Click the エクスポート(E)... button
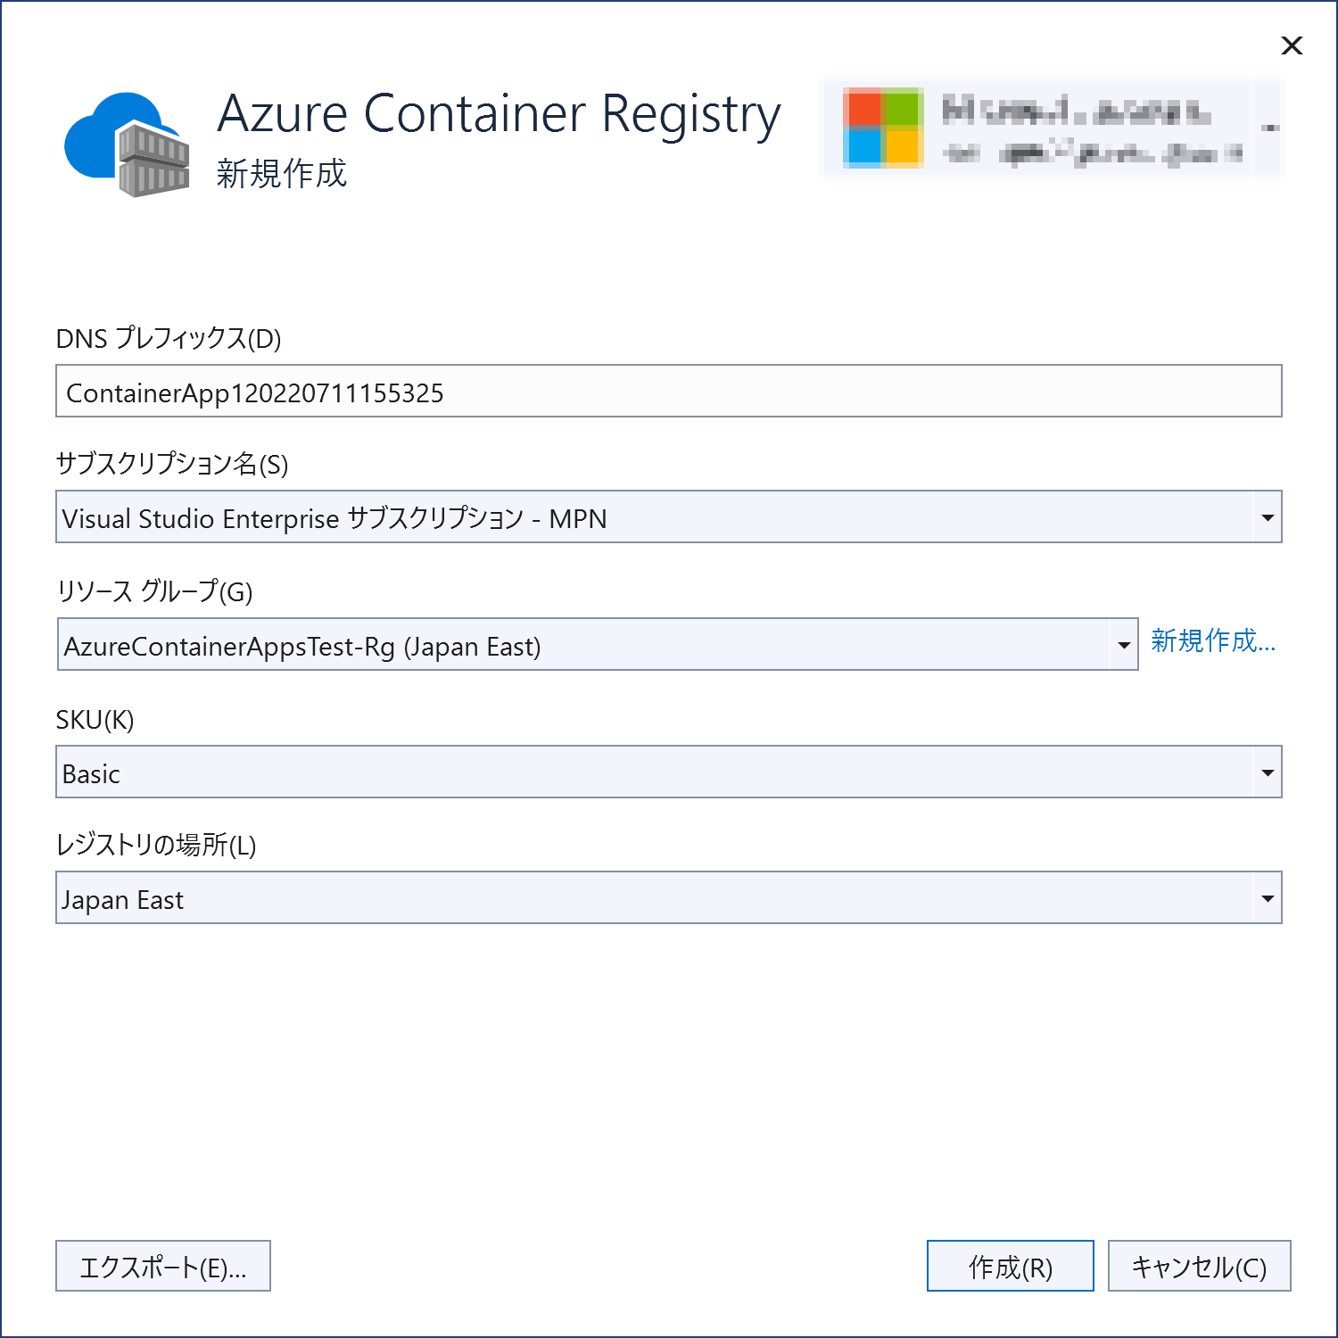 coord(163,1266)
